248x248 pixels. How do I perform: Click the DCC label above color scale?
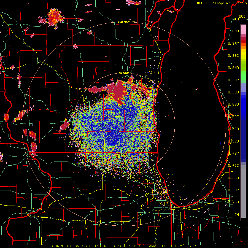click(242, 17)
